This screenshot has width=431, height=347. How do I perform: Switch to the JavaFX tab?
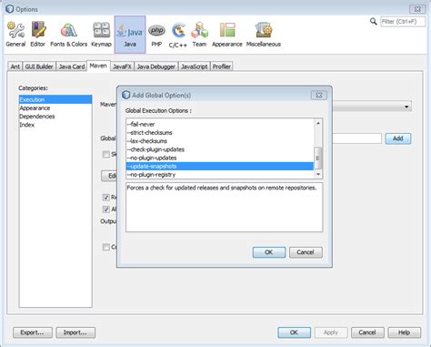pos(122,66)
